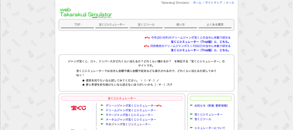
Task: Open the よくある質問 navigation tab
Action: (215, 25)
